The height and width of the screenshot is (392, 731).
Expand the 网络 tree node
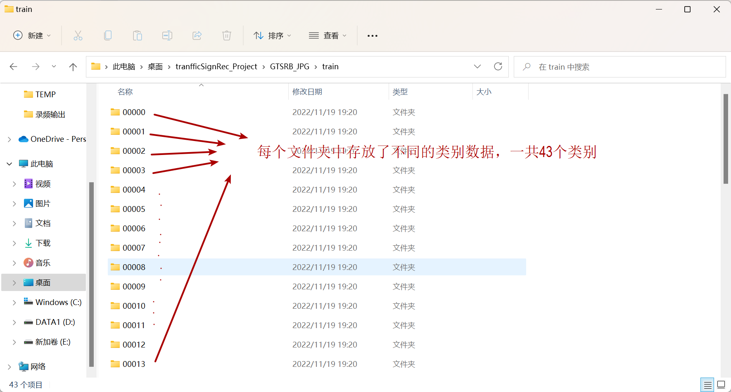(x=9, y=367)
